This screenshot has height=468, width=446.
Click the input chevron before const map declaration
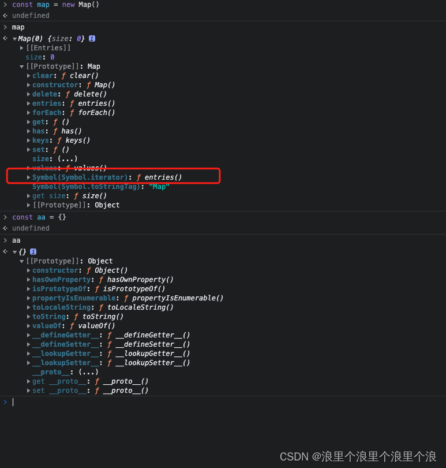coord(5,5)
